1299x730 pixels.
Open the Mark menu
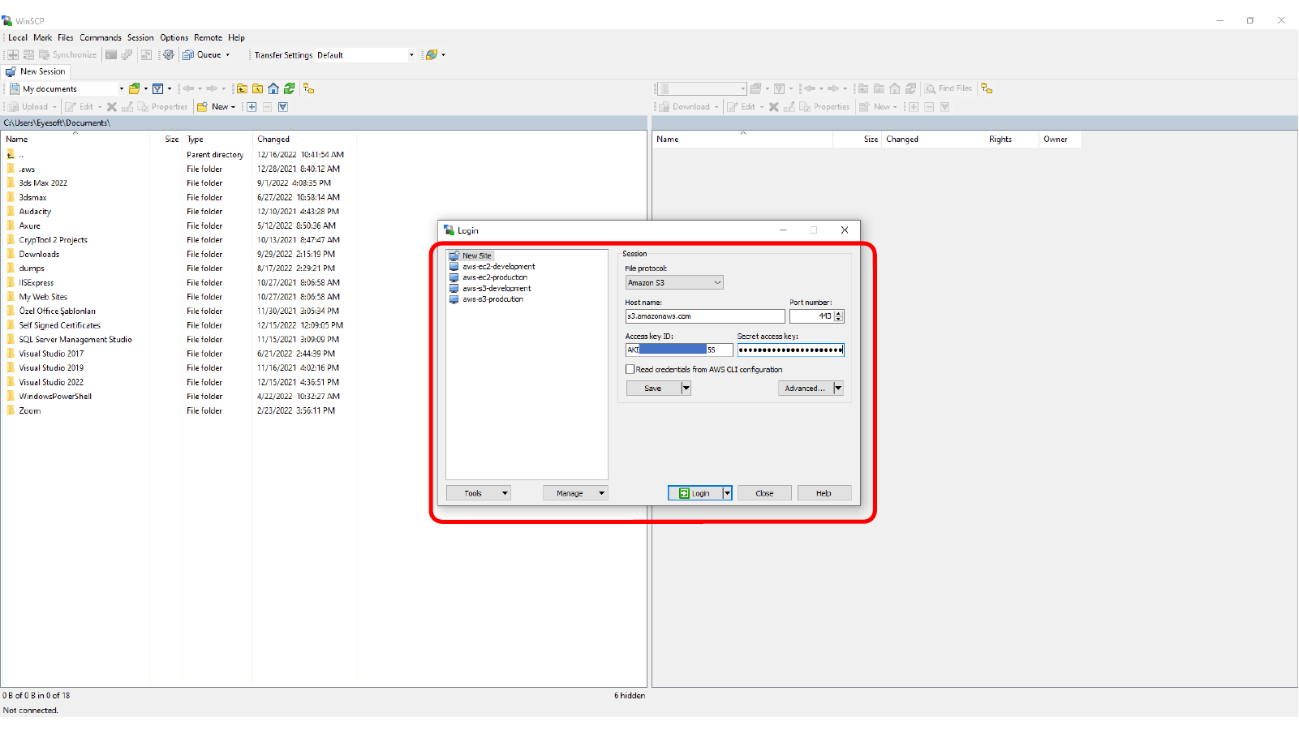(x=43, y=38)
